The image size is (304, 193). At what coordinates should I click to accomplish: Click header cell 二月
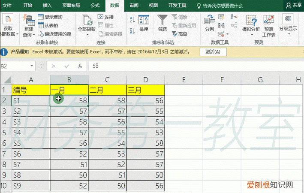pos(107,90)
